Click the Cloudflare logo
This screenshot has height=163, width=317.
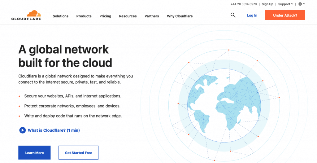click(x=26, y=15)
